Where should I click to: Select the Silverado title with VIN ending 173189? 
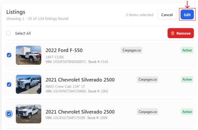[x=80, y=112]
